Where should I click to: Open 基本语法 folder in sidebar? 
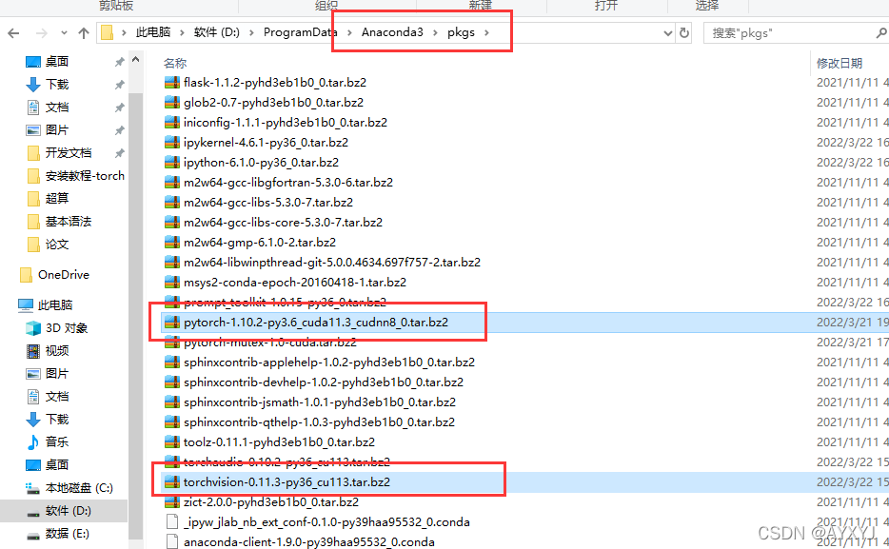click(x=69, y=222)
